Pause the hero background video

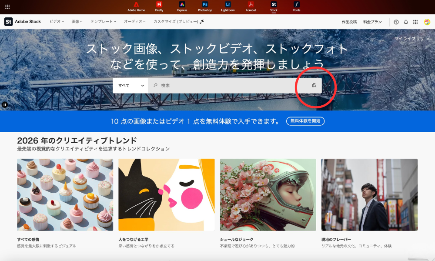[x=5, y=104]
